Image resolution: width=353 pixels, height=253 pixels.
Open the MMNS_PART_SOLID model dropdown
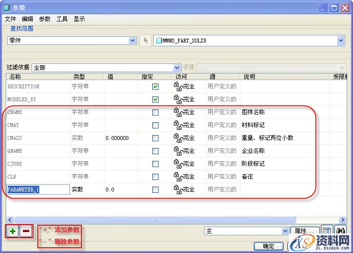tap(341, 41)
